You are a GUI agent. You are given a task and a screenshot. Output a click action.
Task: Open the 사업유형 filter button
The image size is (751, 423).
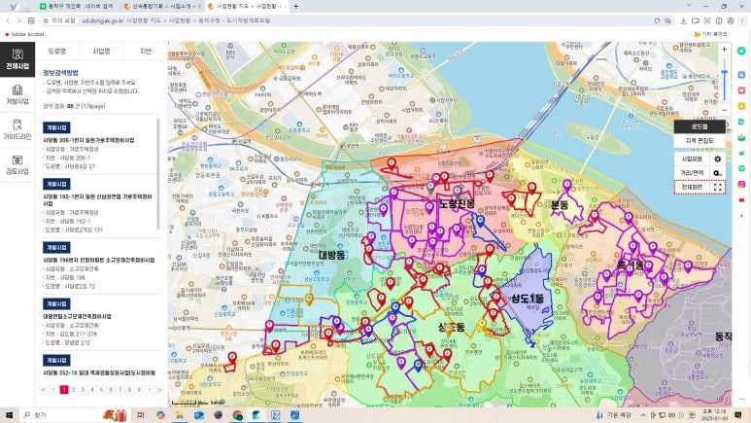point(692,159)
